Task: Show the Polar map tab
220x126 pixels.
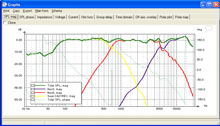Action: click(181, 17)
